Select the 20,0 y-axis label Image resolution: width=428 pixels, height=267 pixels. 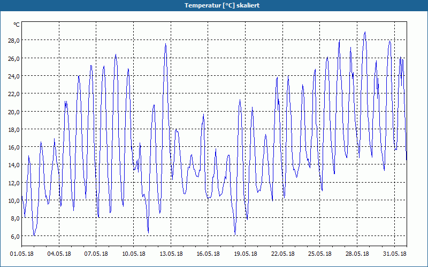(x=14, y=112)
